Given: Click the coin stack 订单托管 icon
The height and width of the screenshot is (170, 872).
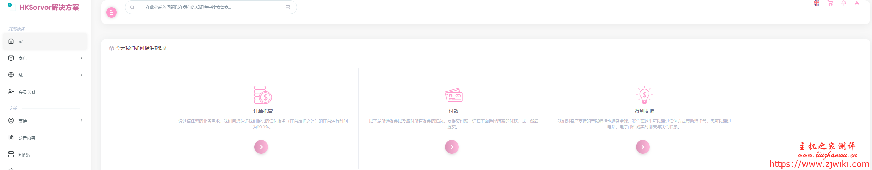Looking at the screenshot, I should coord(263,95).
